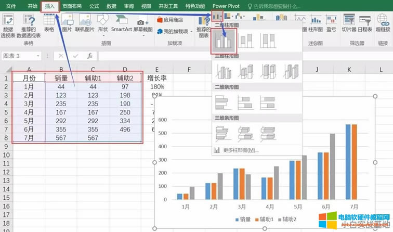
Task: Insert a picture using 图片
Action: (x=67, y=26)
